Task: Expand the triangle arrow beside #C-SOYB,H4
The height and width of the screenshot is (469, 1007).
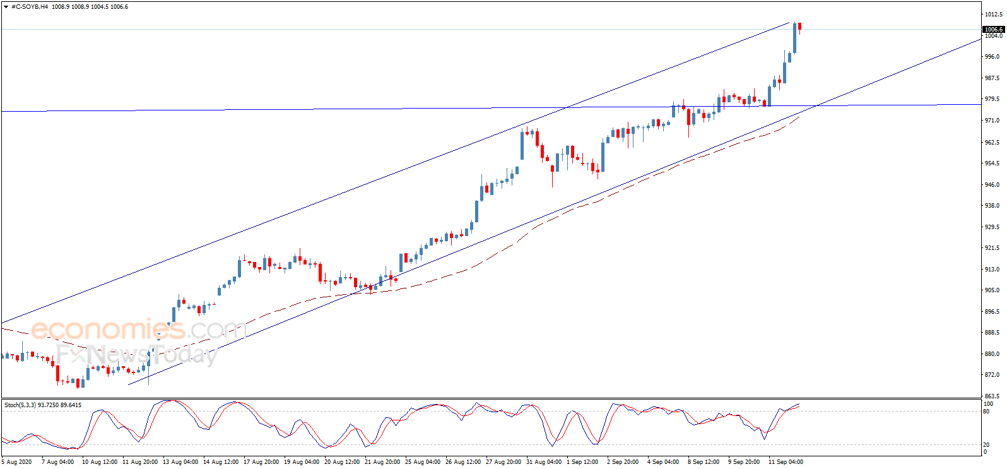Action: [6, 7]
